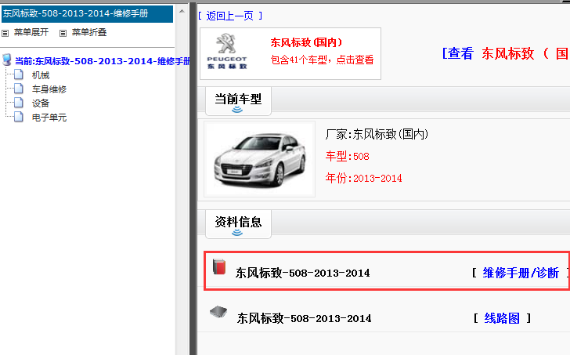Open the 机械 tree item
Image resolution: width=570 pixels, height=355 pixels.
click(41, 75)
